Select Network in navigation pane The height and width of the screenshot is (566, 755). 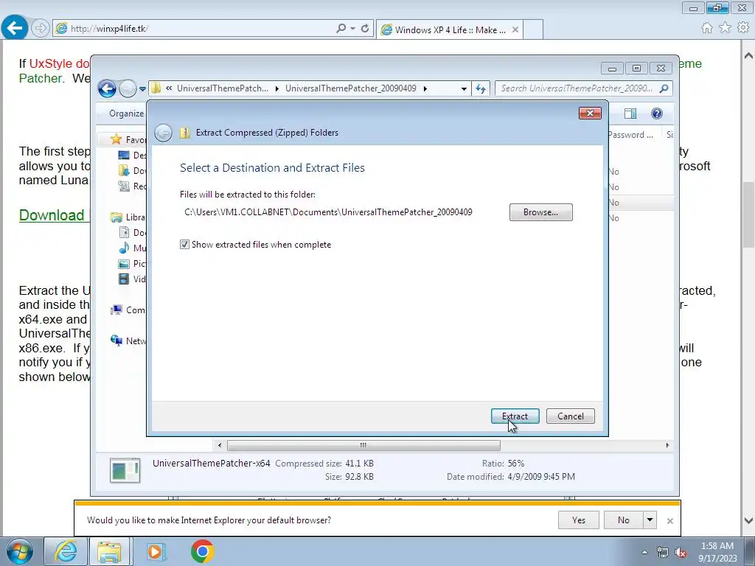click(x=128, y=340)
